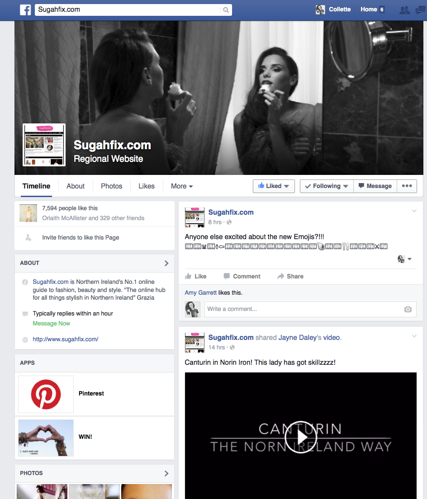The width and height of the screenshot is (427, 499).
Task: Click the WIN! app label
Action: (x=85, y=437)
